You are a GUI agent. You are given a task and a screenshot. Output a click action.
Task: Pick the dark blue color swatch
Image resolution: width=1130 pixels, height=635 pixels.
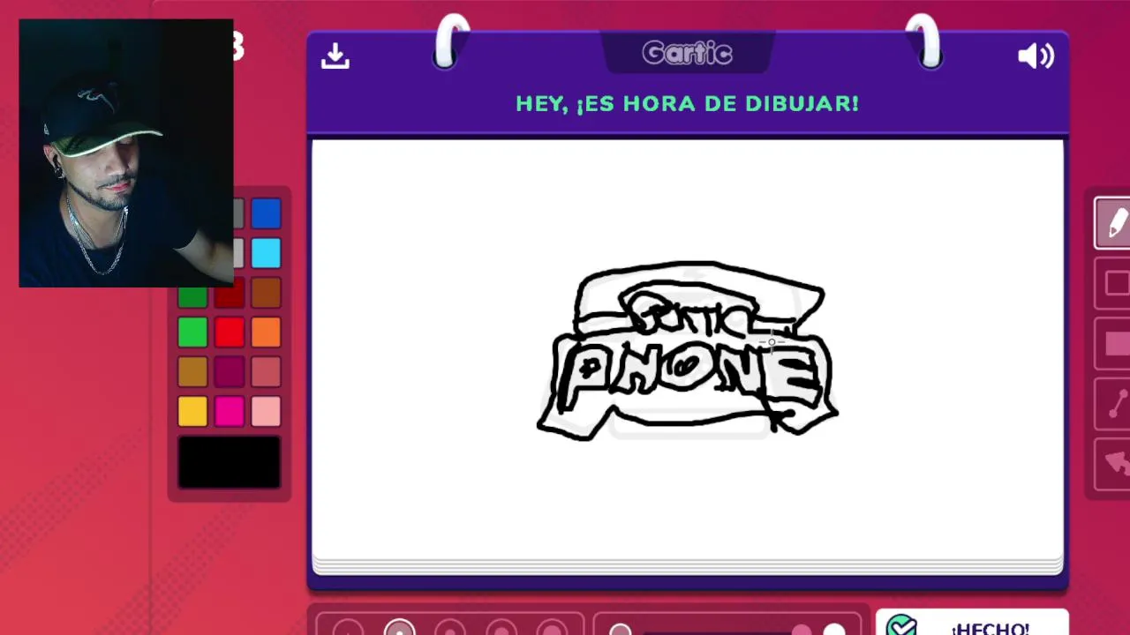tap(266, 213)
